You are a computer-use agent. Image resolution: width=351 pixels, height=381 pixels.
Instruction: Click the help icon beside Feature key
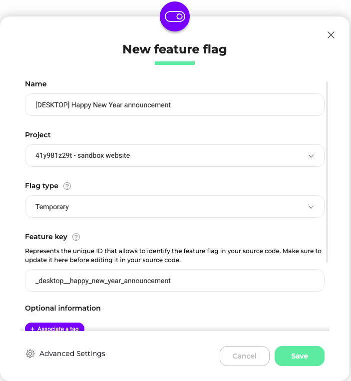76,237
